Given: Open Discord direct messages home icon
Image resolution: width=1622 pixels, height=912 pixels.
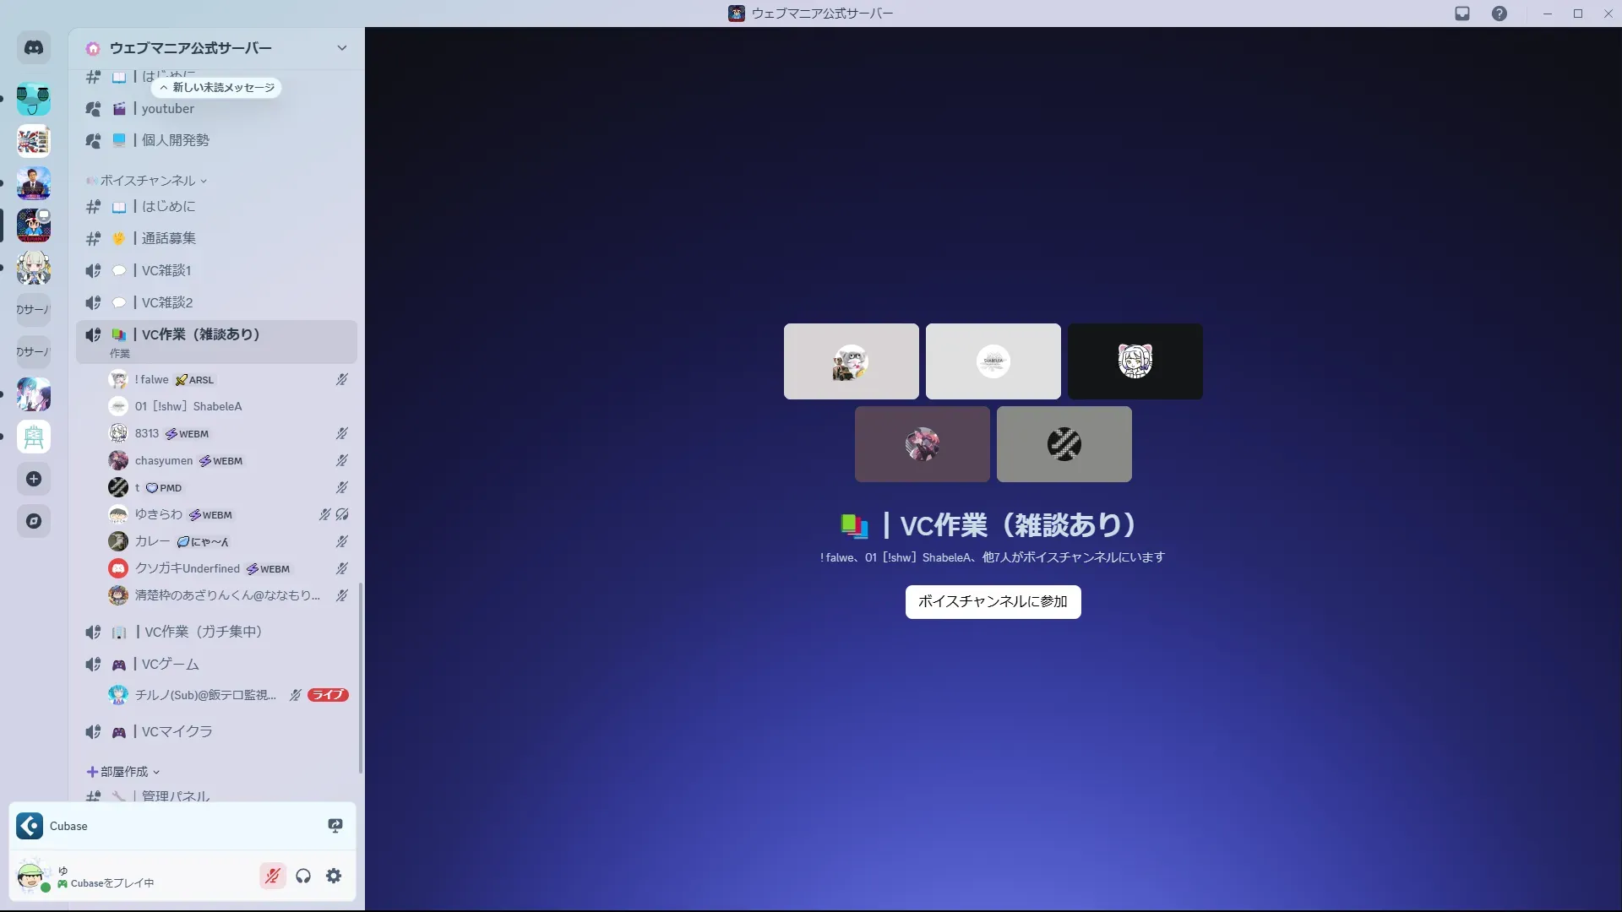Looking at the screenshot, I should (34, 48).
